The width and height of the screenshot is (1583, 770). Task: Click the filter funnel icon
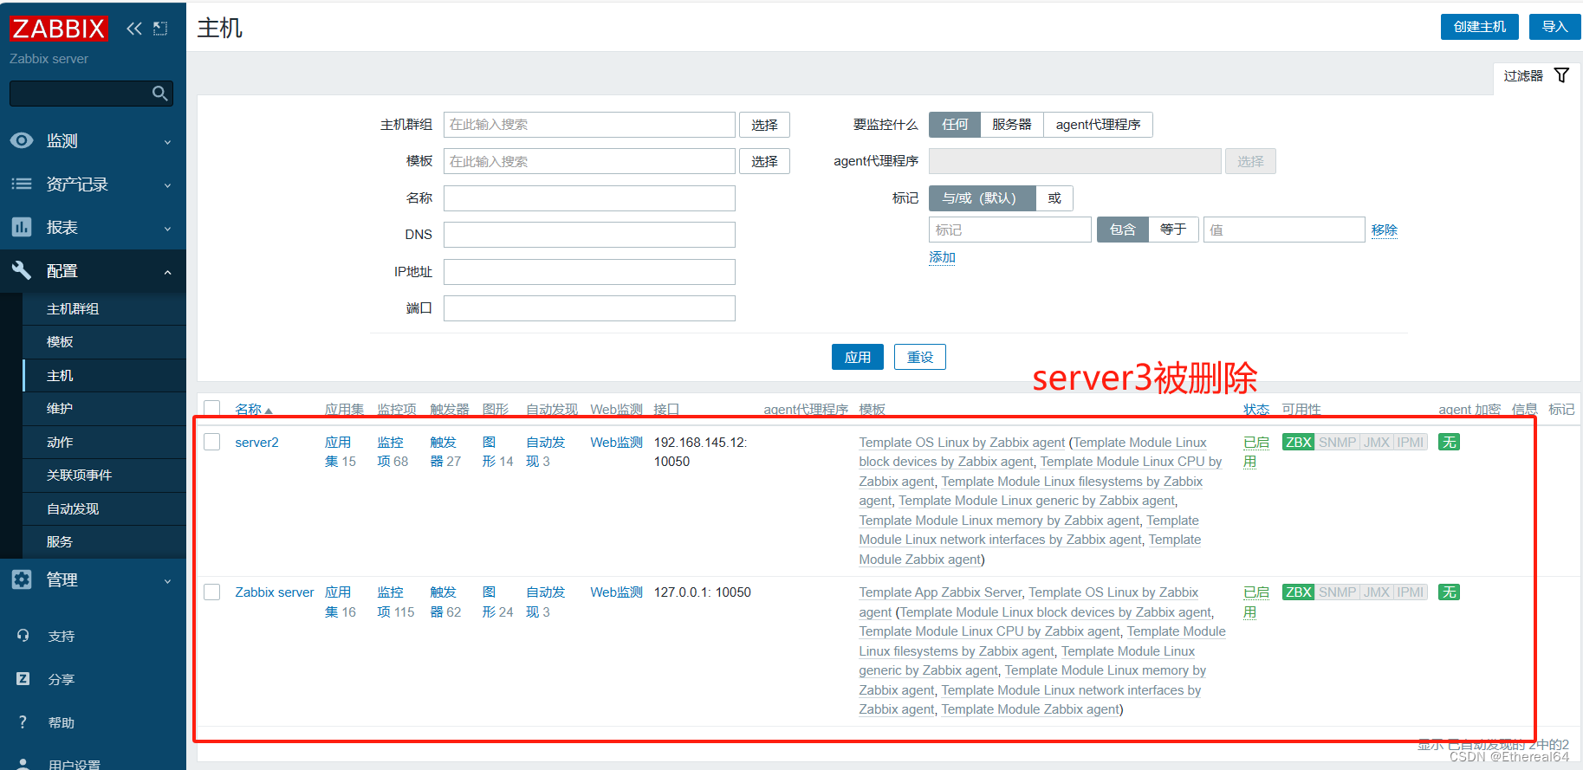1561,75
